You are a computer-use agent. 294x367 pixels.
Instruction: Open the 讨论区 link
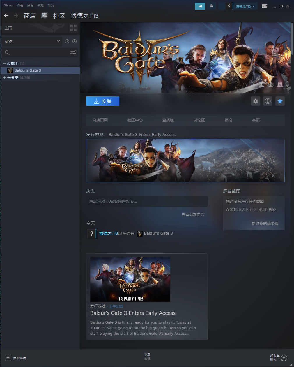pyautogui.click(x=199, y=120)
